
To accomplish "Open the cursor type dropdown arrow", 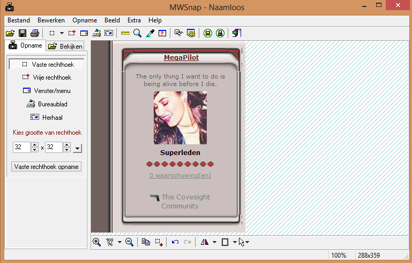I will pyautogui.click(x=247, y=242).
